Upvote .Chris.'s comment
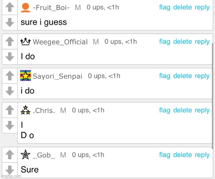This screenshot has height=179, width=215. pos(10,110)
